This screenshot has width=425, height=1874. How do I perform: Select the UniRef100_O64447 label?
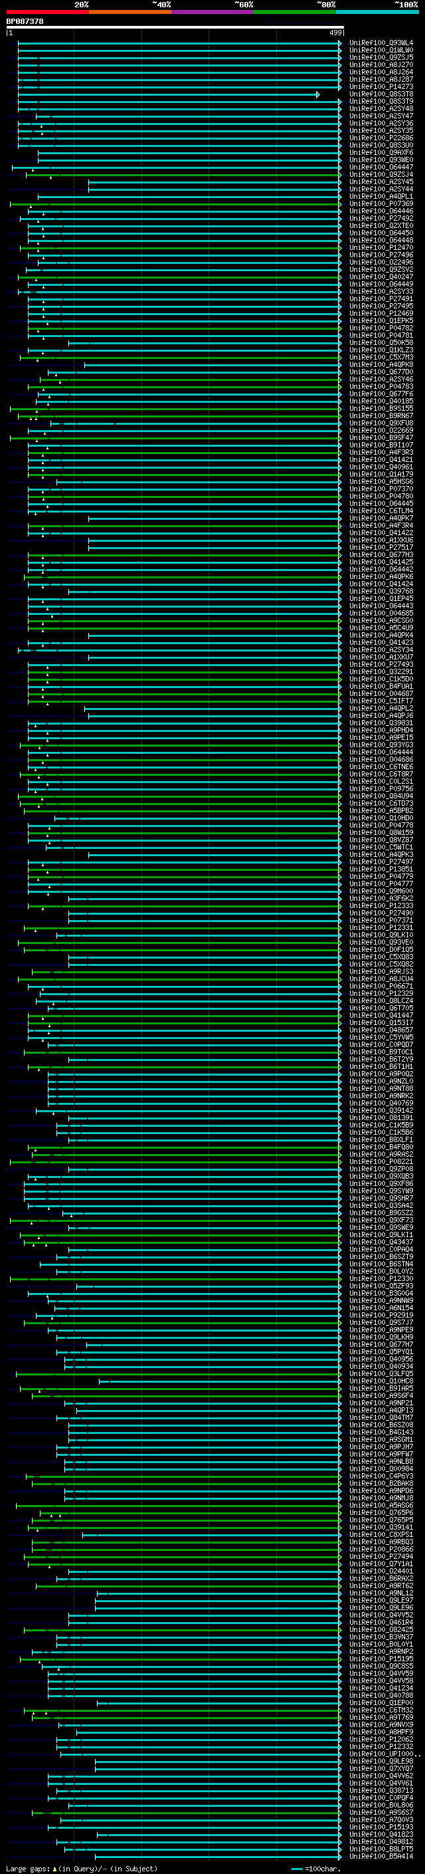381,168
